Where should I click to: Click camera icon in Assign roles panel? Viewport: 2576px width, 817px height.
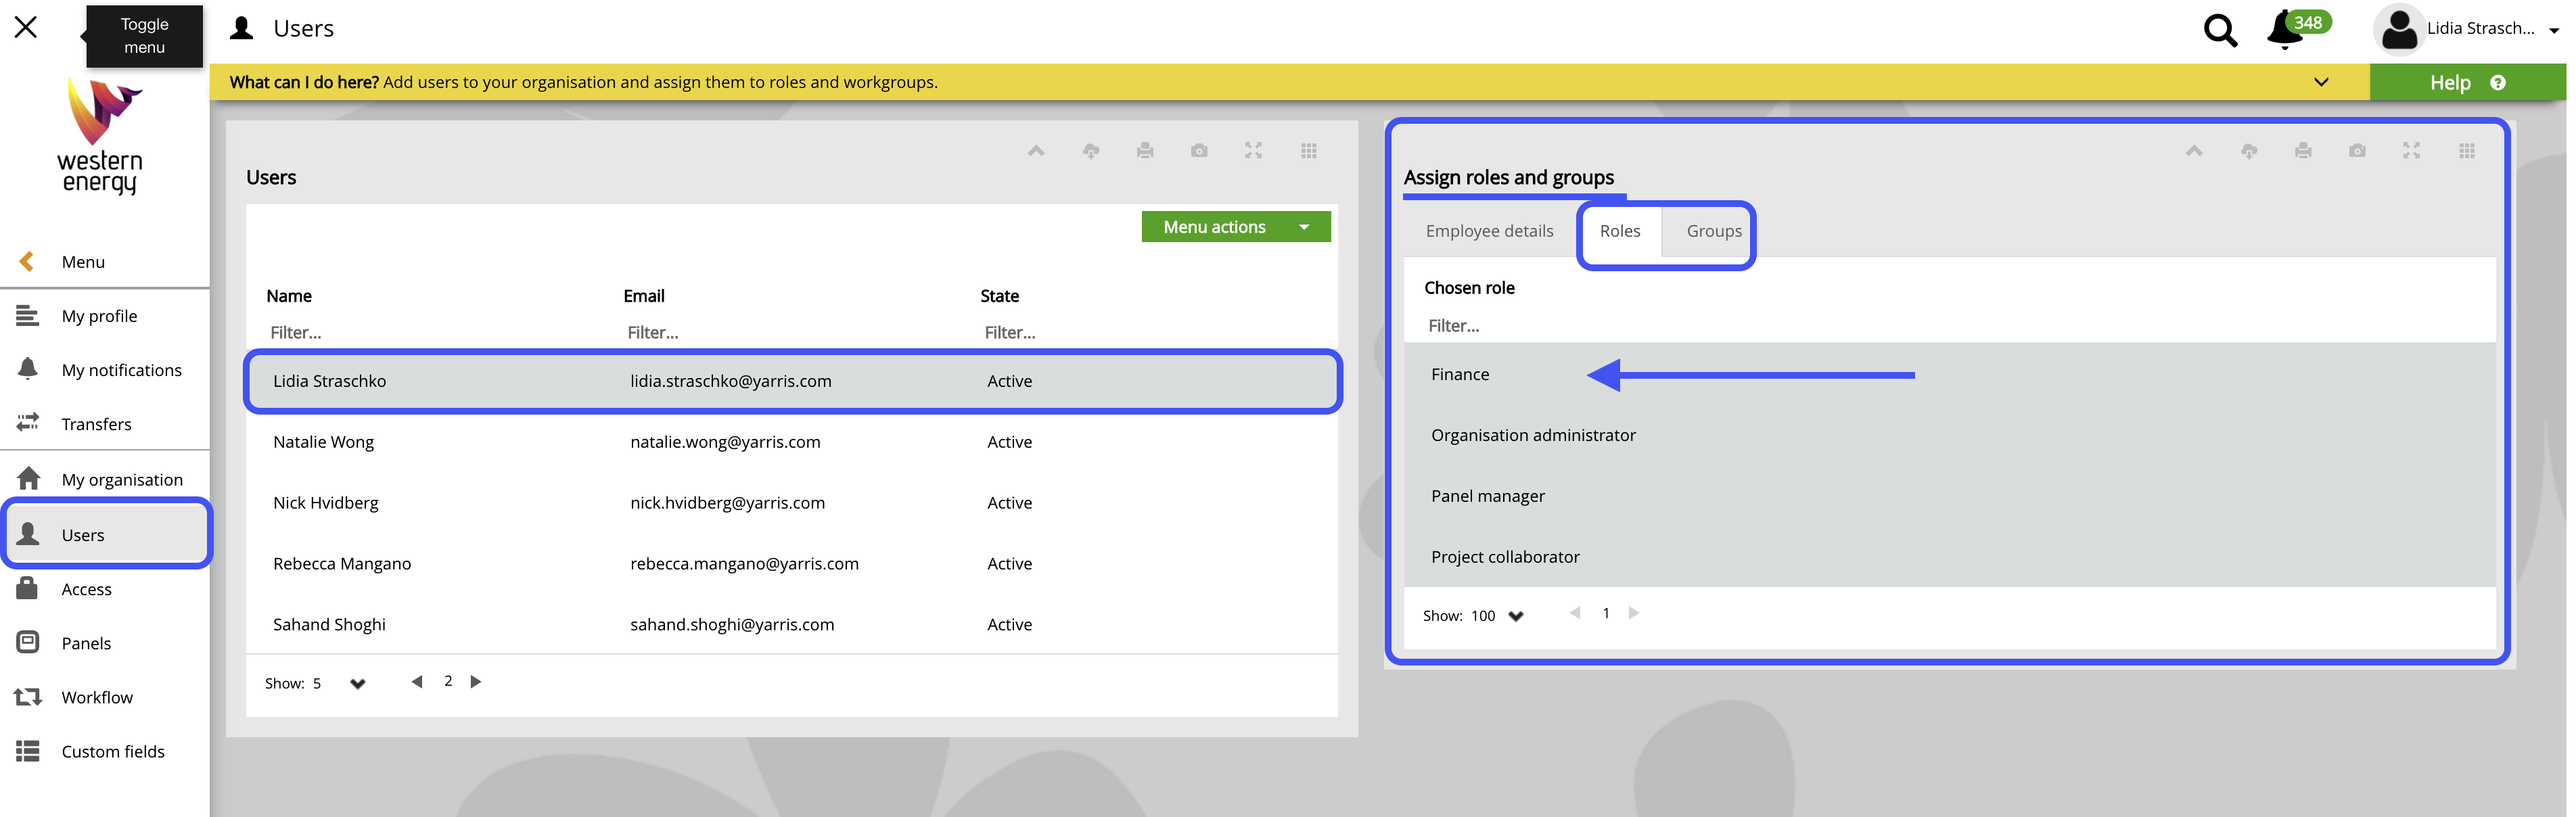pos(2357,151)
